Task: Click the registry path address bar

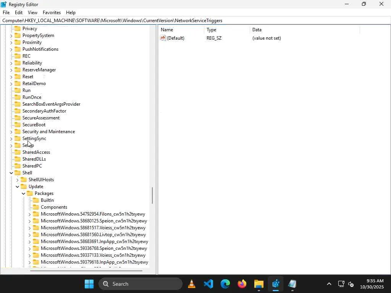Action: [x=195, y=21]
